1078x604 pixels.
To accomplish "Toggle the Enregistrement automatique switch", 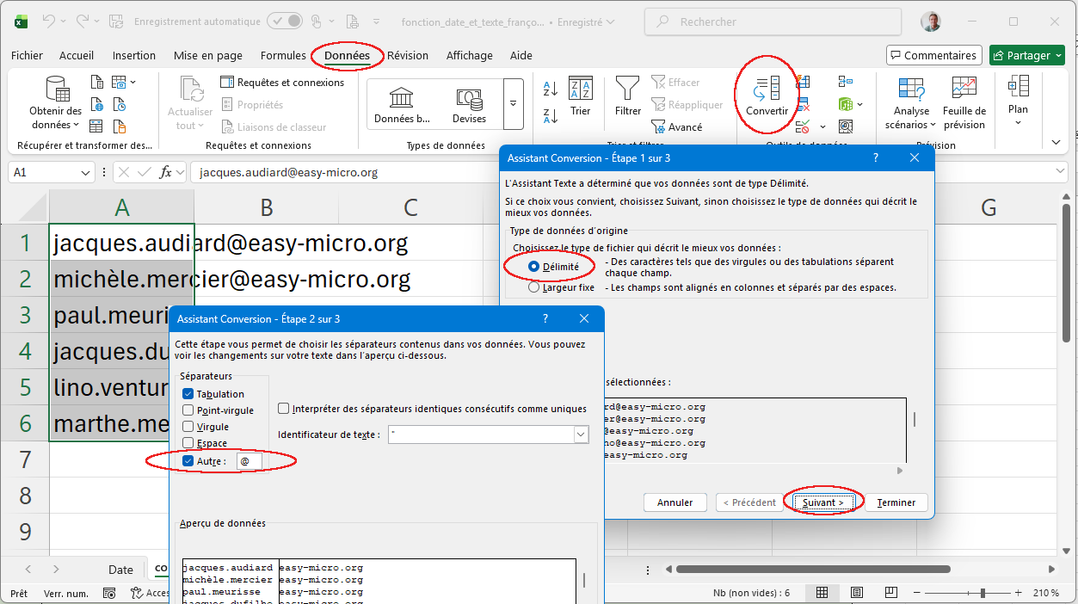I will coord(284,21).
